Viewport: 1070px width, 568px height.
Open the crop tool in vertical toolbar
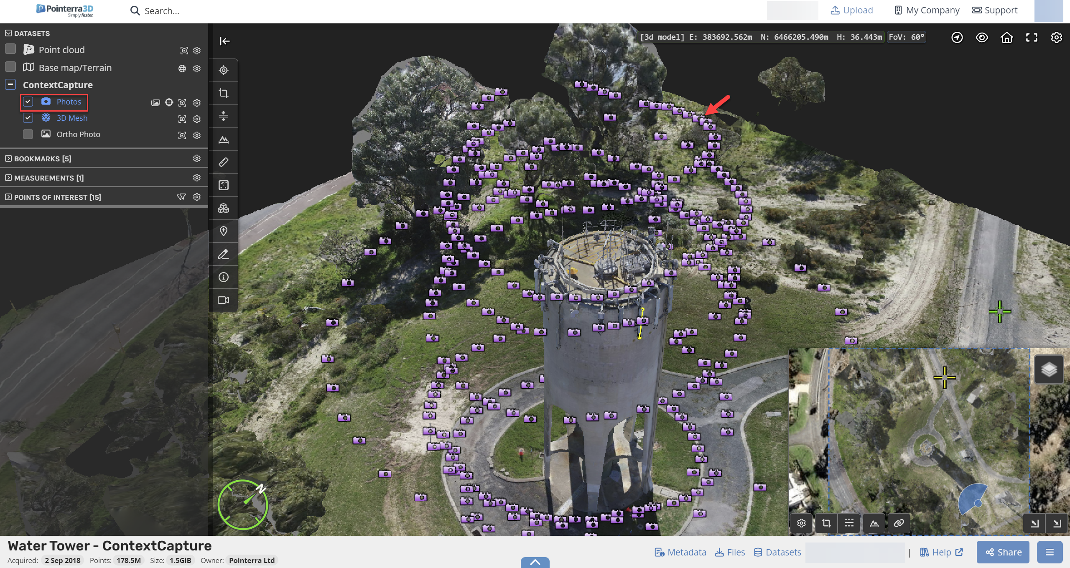coord(224,93)
